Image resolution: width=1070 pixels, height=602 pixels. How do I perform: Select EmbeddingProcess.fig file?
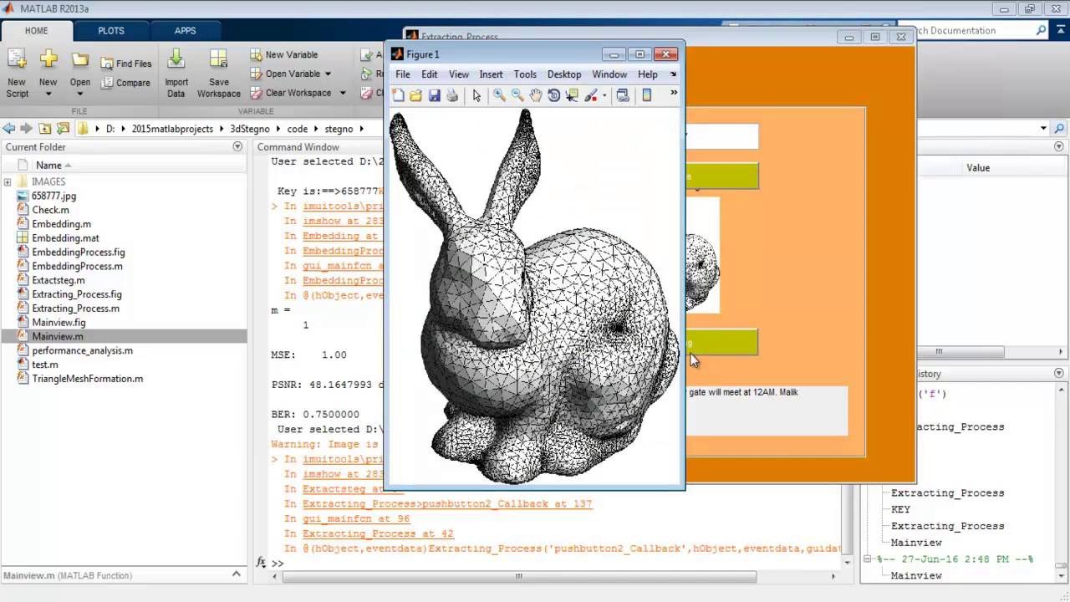(x=79, y=252)
